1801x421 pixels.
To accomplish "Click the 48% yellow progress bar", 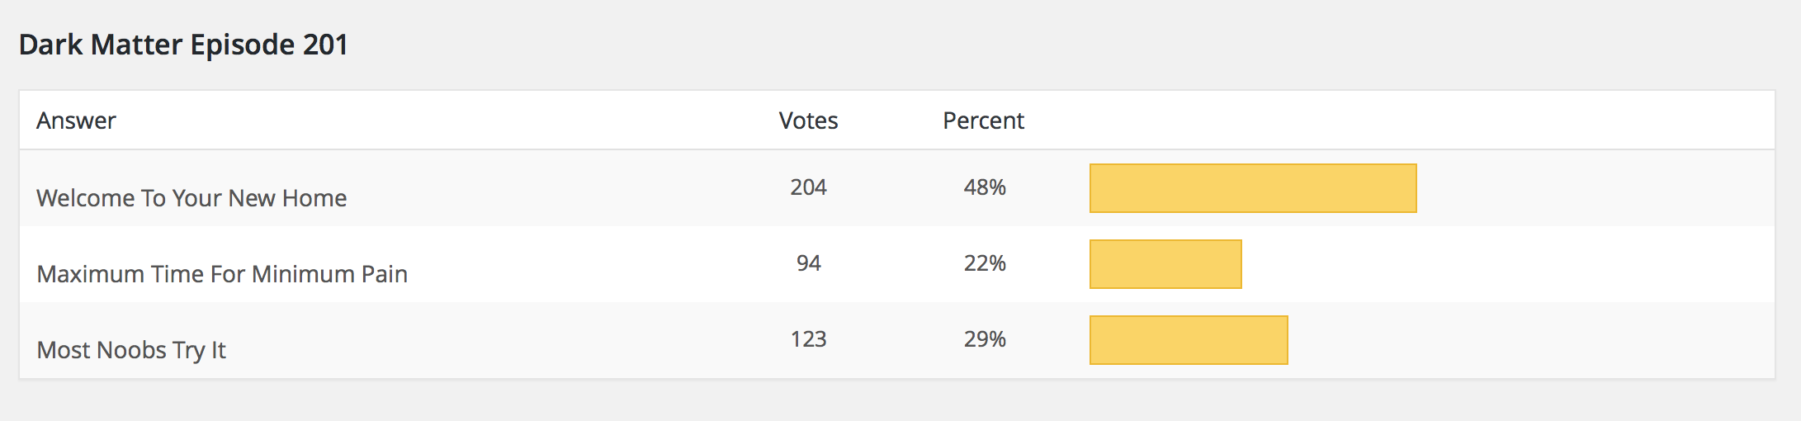I will pyautogui.click(x=1253, y=188).
